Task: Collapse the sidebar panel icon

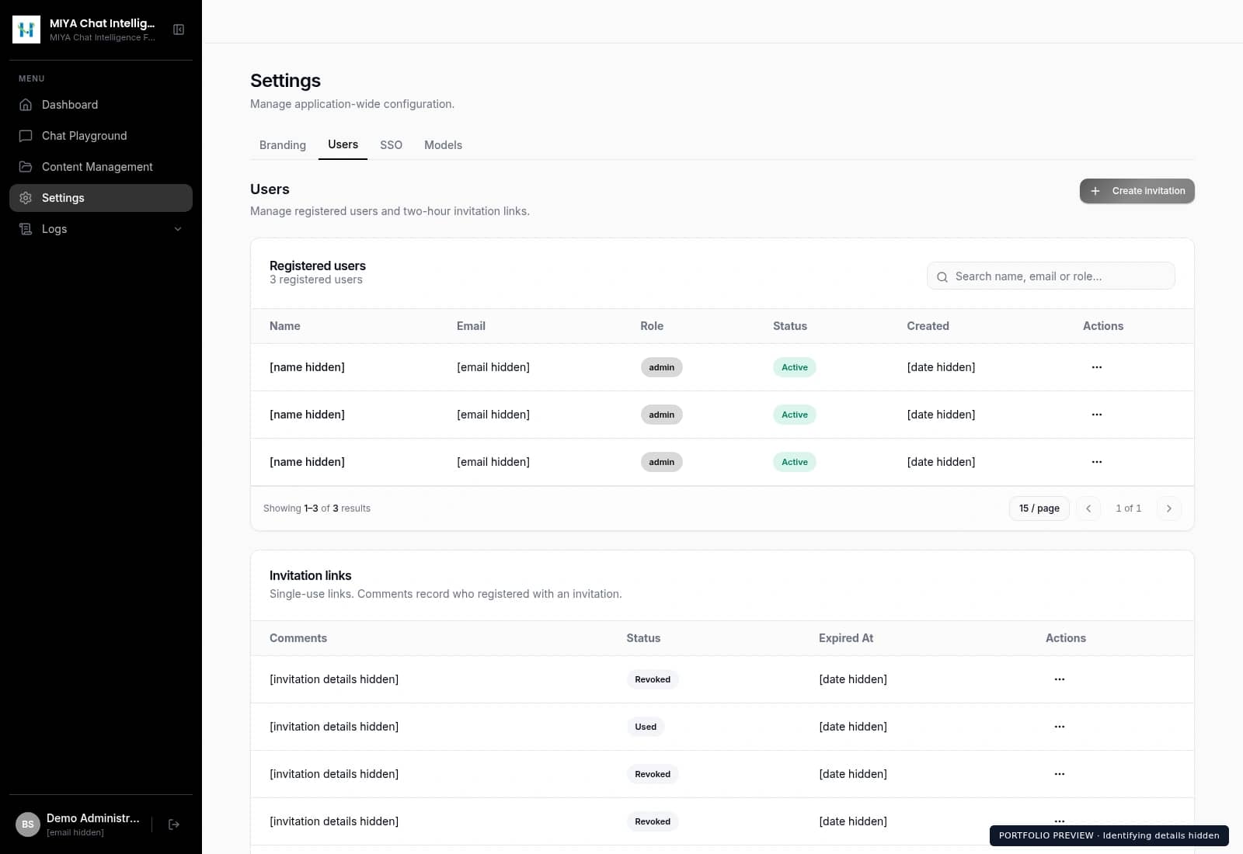Action: coord(179,30)
